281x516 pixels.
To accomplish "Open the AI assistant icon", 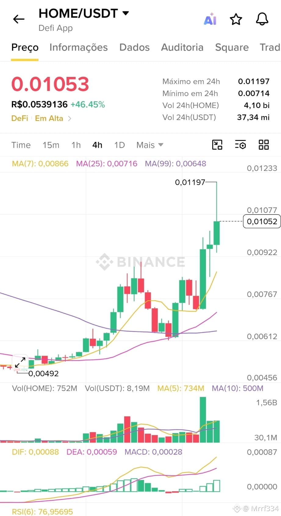I will [210, 19].
